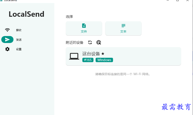Maximize the LocalSend window

(178, 1)
